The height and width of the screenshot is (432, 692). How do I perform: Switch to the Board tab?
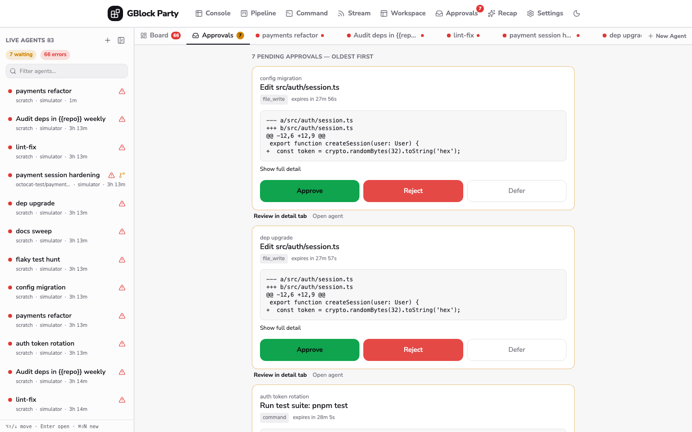coord(161,36)
